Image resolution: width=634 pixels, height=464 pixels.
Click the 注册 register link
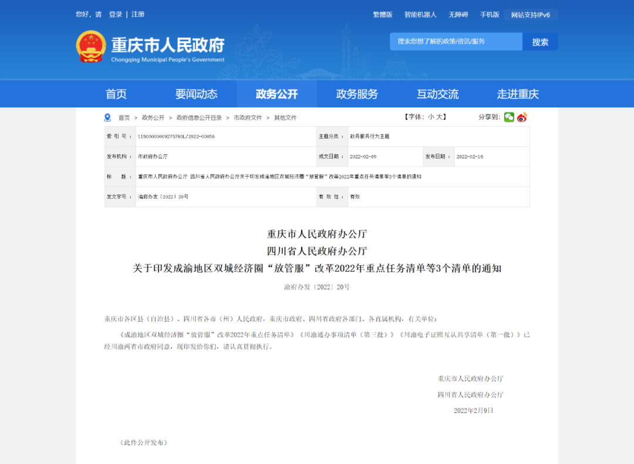tap(138, 15)
